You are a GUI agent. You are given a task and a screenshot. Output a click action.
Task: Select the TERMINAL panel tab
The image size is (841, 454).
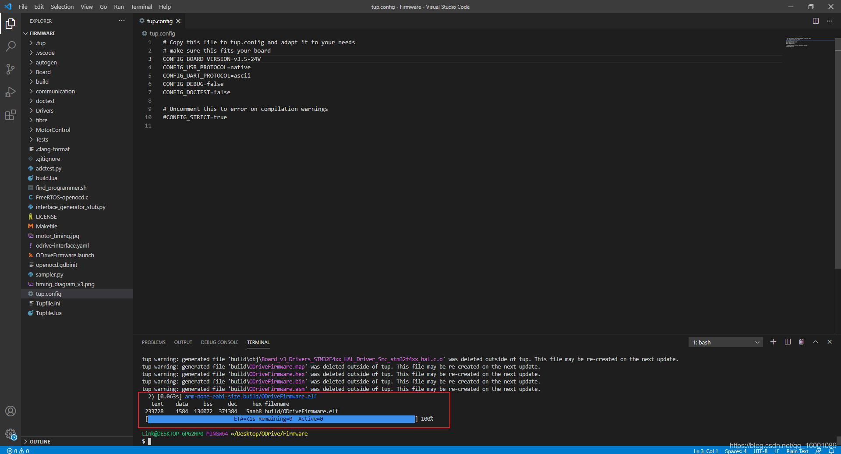[x=258, y=342]
